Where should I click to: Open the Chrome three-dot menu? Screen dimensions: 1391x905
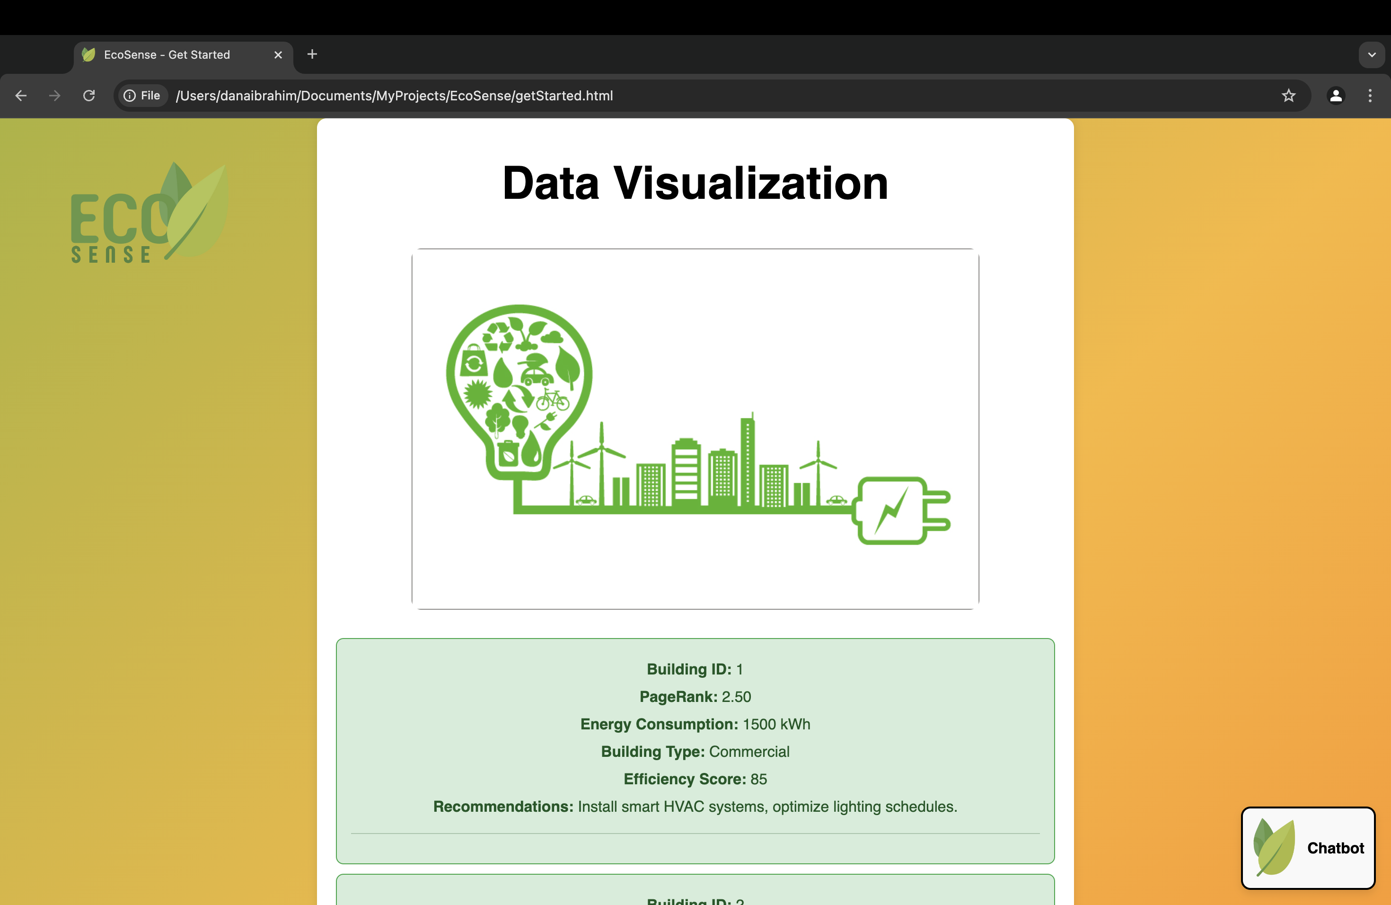click(x=1370, y=95)
